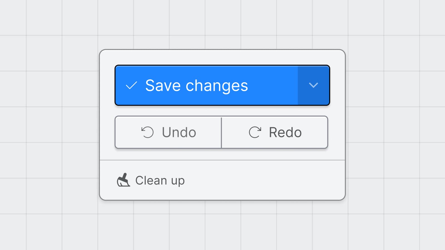
Task: Click the vertical divider between Undo and Redo
Action: coord(221,132)
